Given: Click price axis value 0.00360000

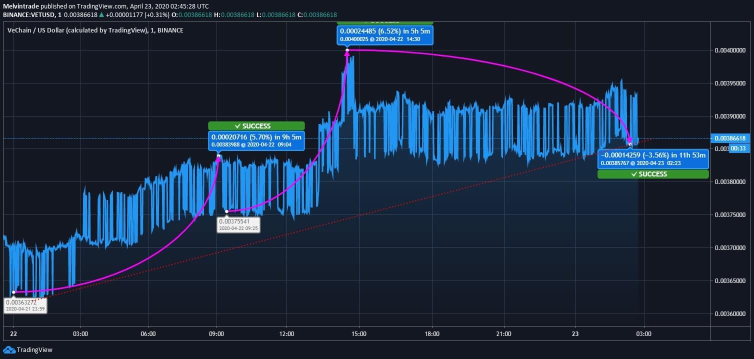Looking at the screenshot, I should coord(730,314).
